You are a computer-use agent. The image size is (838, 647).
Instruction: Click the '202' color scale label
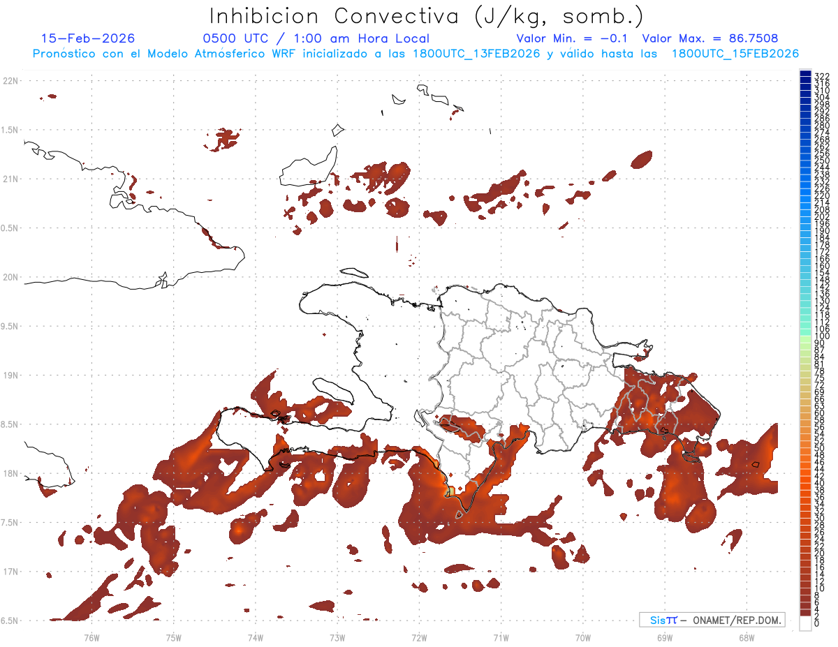coord(822,216)
